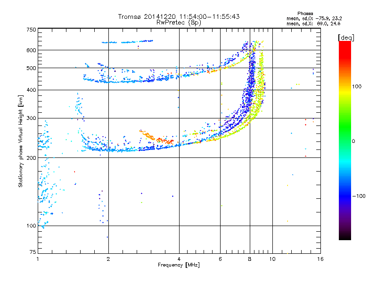Click the y-axis label '100'
377x282 pixels.
pos(31,226)
